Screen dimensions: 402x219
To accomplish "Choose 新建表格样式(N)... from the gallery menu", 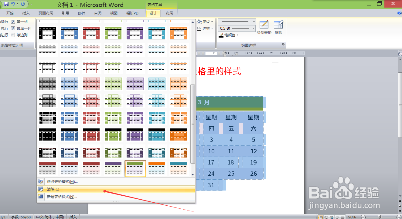I will [116, 197].
